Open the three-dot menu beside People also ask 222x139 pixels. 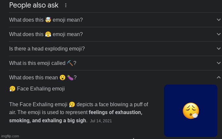(66, 5)
